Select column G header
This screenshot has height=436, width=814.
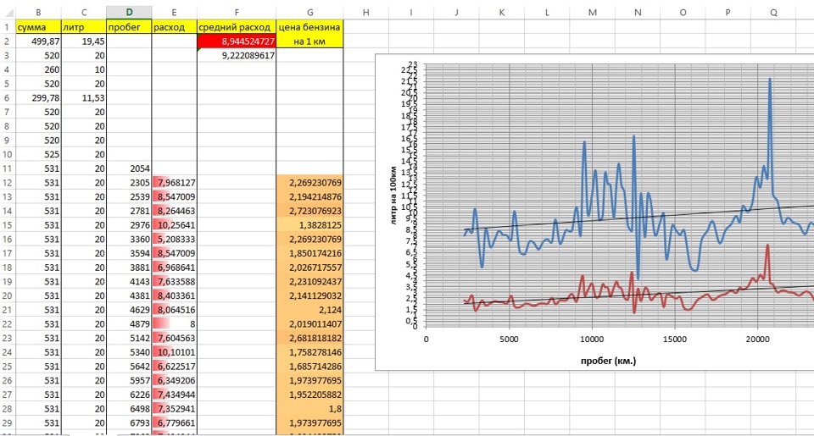point(310,12)
